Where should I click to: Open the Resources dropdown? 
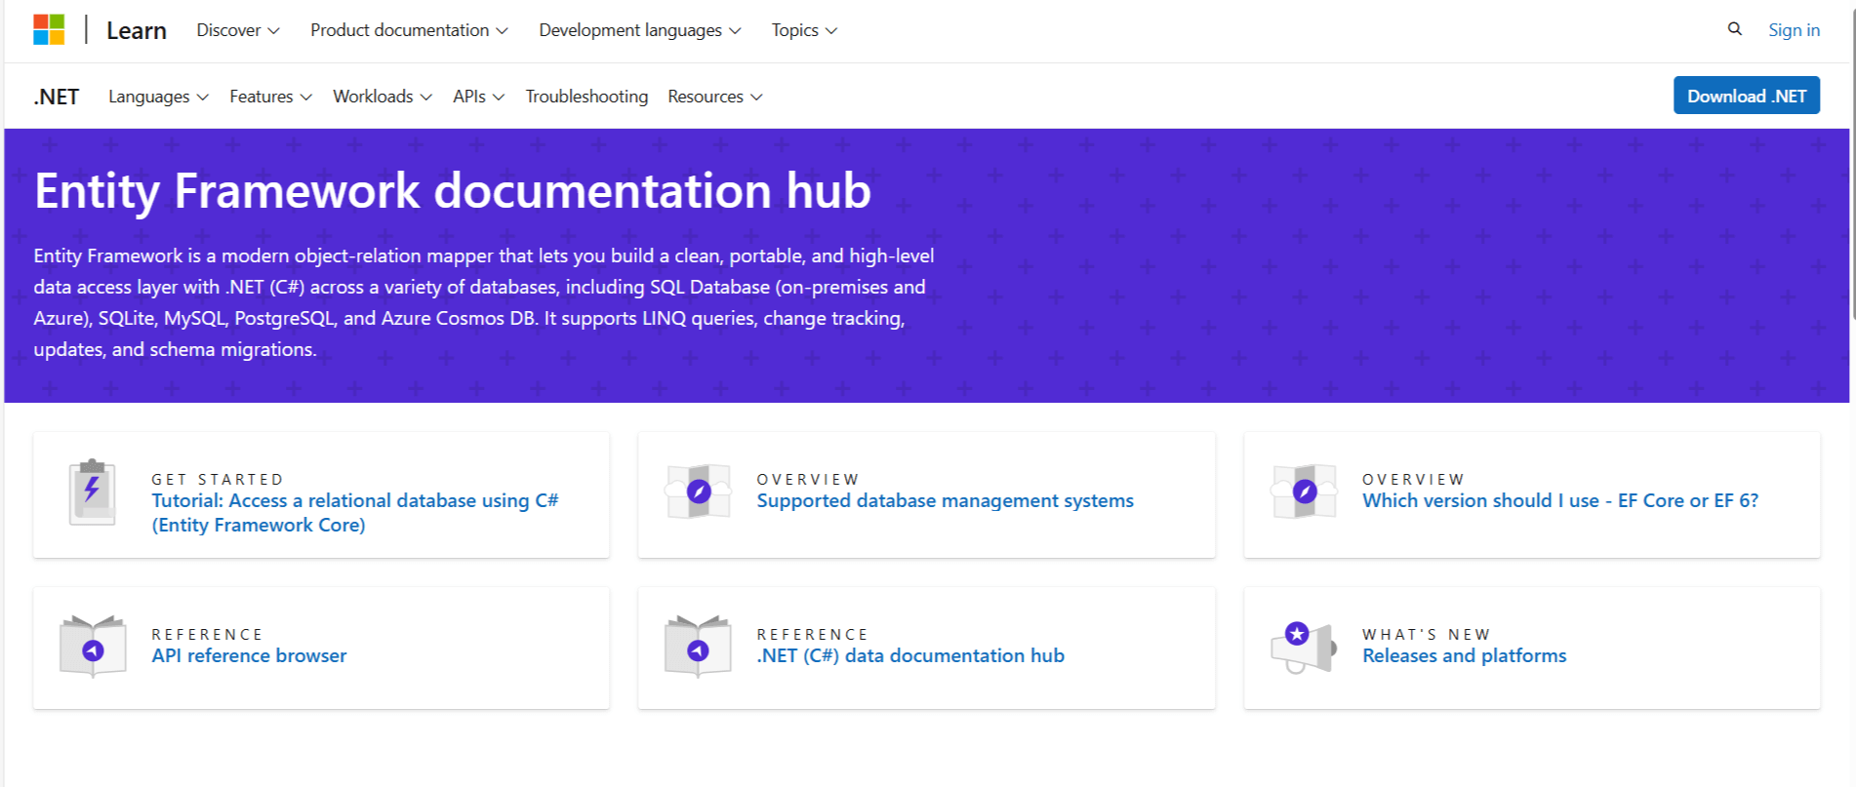(714, 97)
